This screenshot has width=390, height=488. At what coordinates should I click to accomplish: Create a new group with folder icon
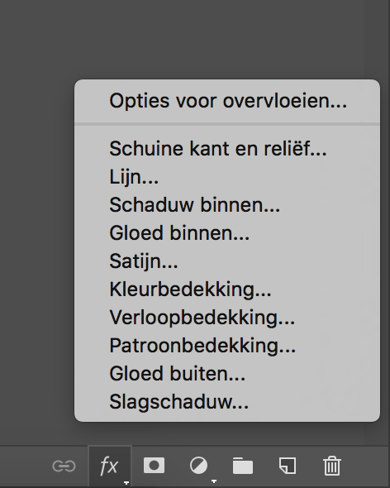click(243, 466)
